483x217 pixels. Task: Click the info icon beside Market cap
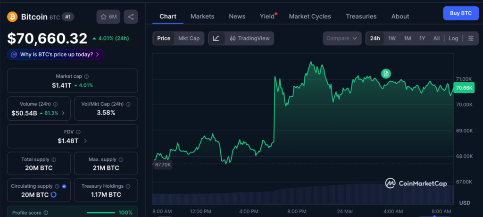point(86,76)
